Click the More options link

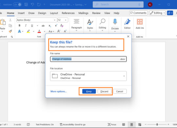(58, 91)
